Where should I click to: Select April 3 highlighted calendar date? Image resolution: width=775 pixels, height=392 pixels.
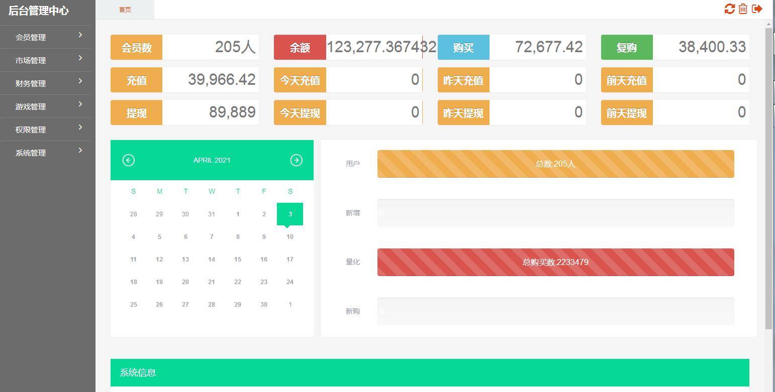[290, 214]
